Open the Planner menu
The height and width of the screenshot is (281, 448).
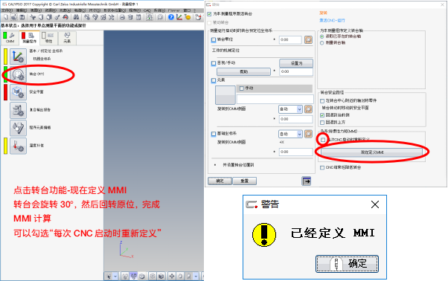[174, 10]
